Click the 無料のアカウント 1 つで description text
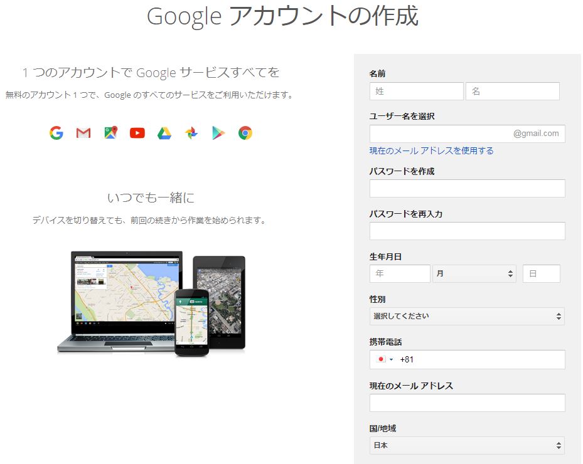This screenshot has width=583, height=464. click(x=149, y=95)
